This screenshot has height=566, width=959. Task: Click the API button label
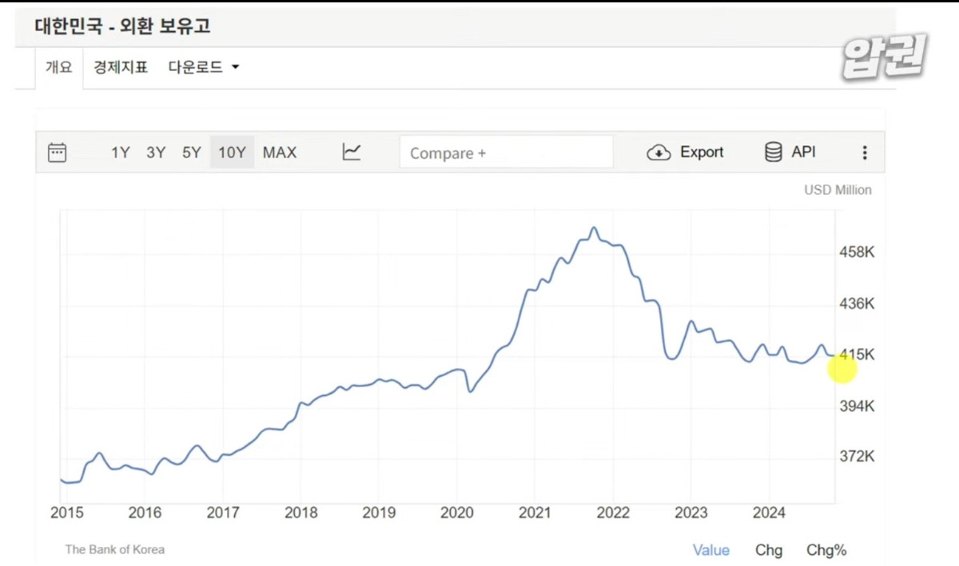[x=803, y=152]
